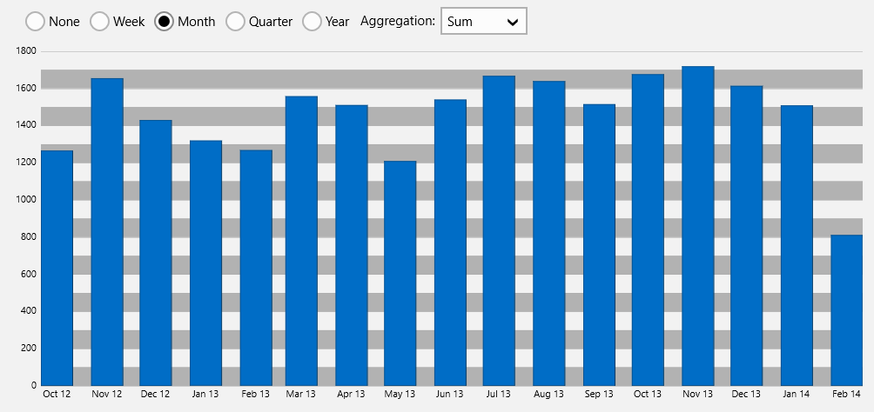This screenshot has height=412, width=874.
Task: Click the Jun 13 bar
Action: click(x=450, y=243)
